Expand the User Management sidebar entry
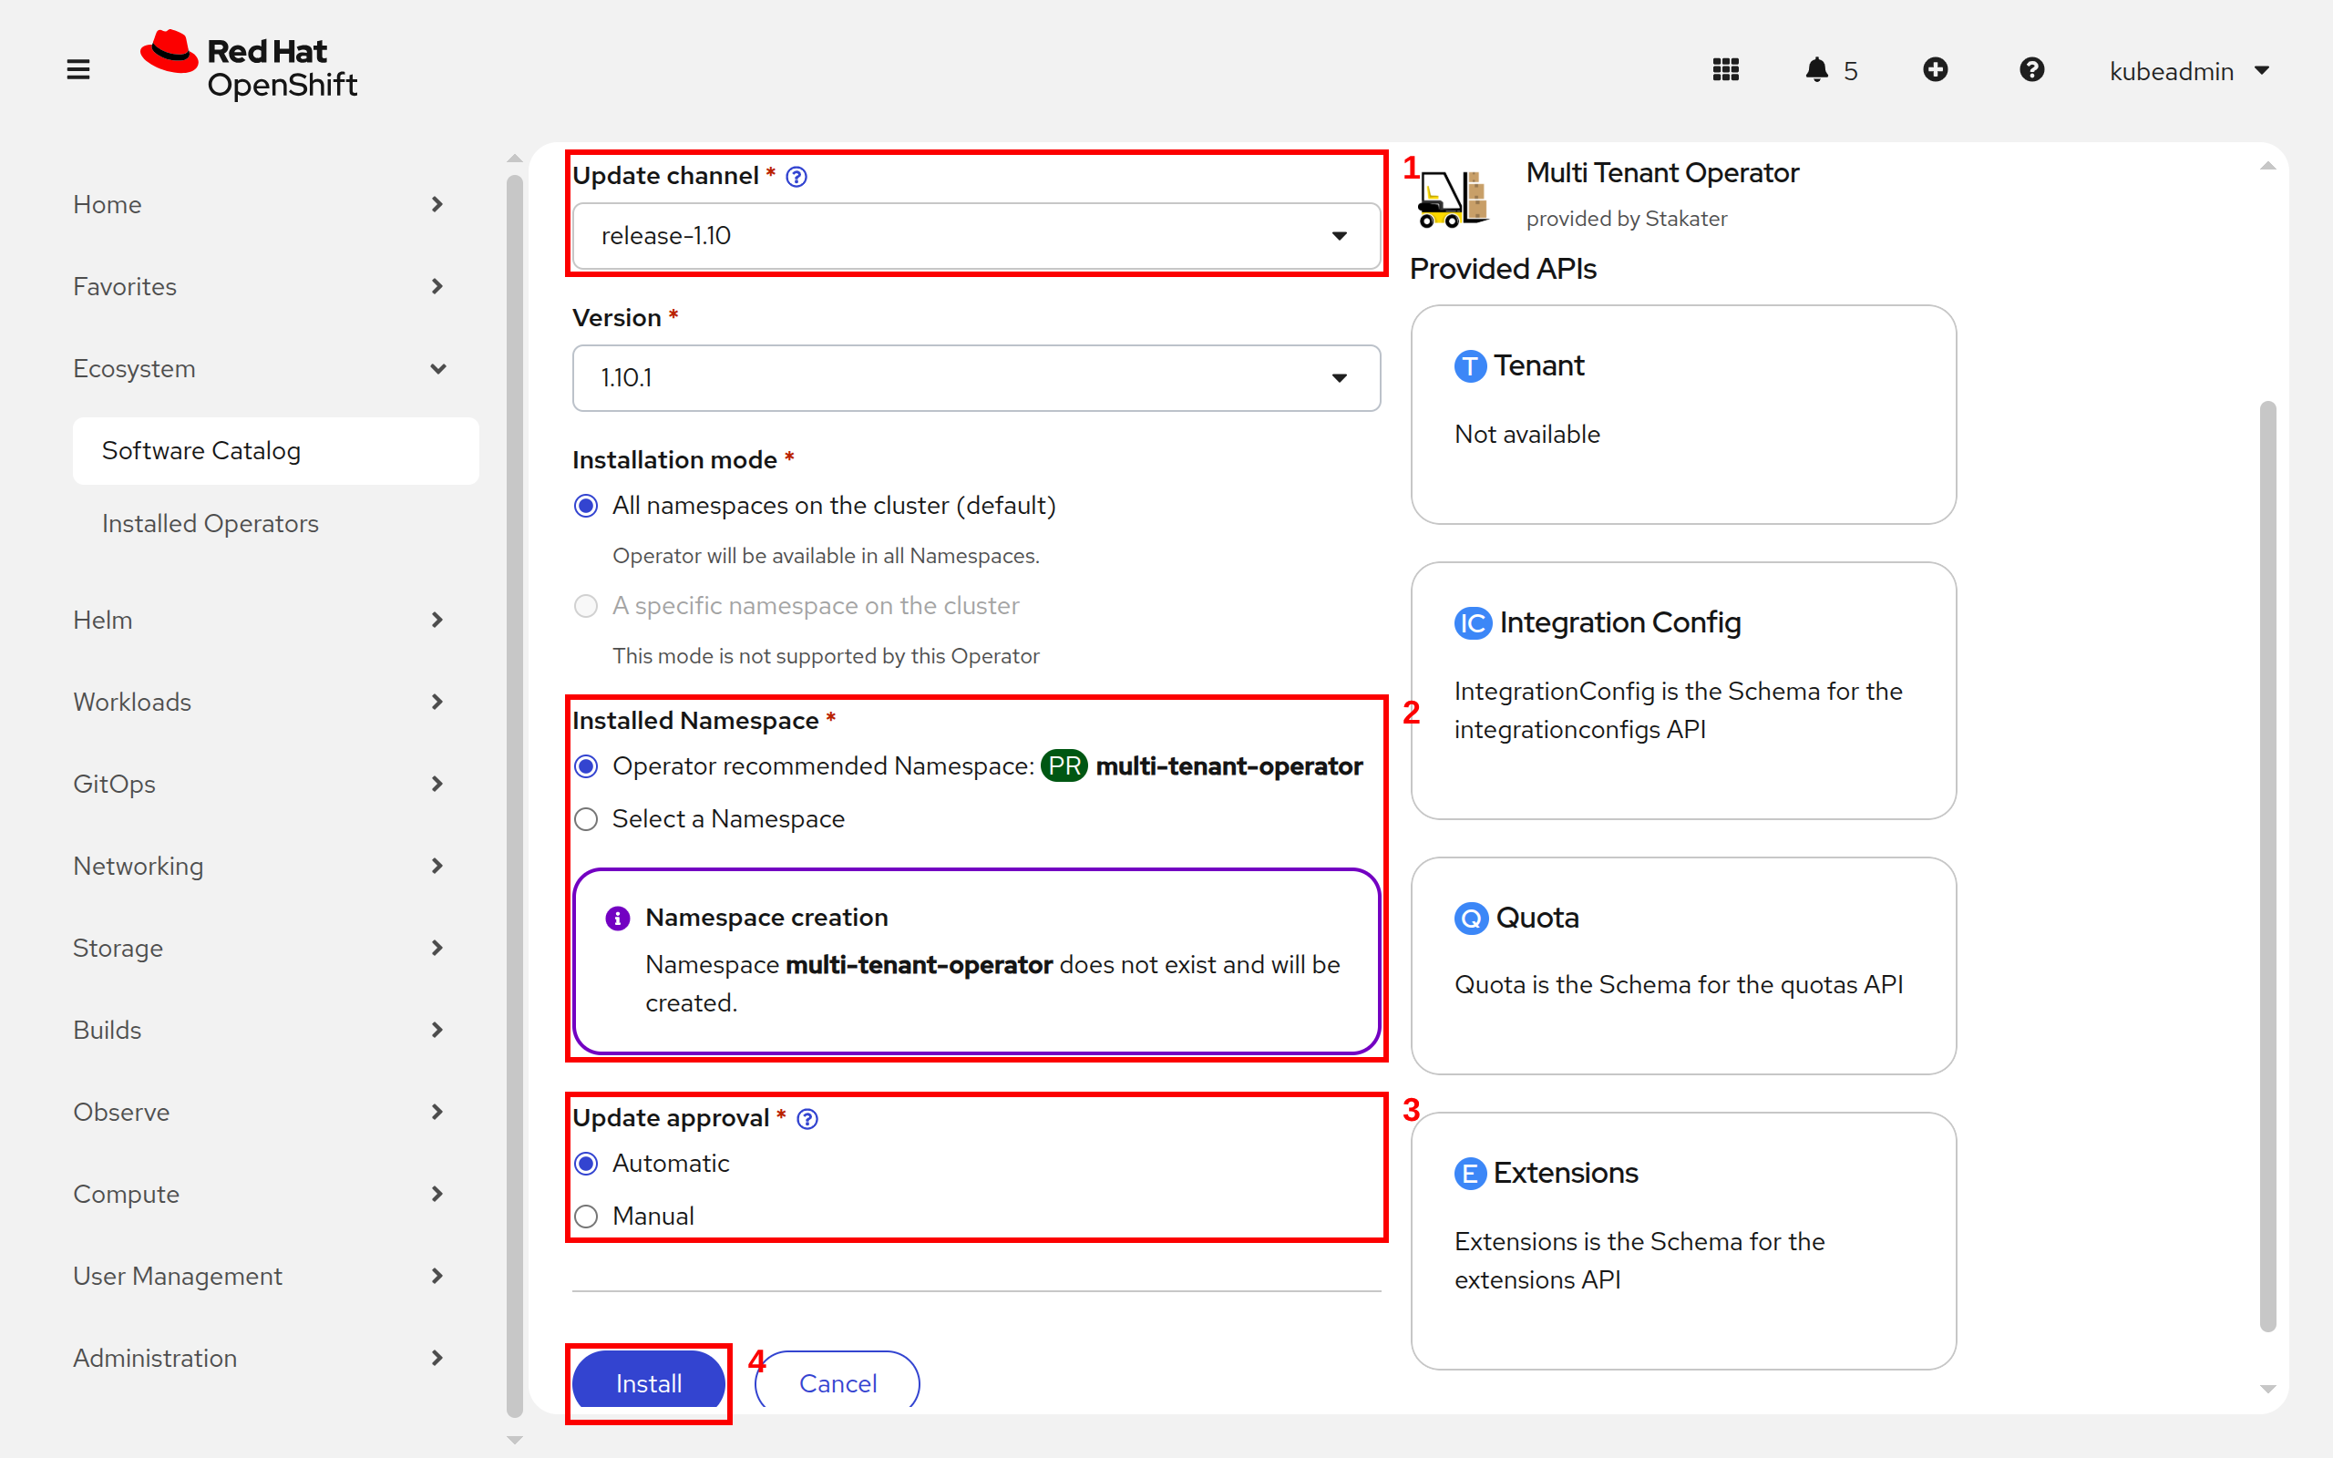Screen dimensions: 2333x1458 (x=261, y=1276)
